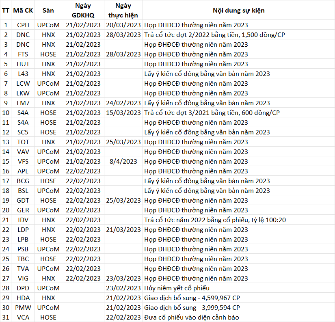This screenshot has height=322, width=335.
Task: Select the 21/02/2023 date in CPH row
Action: tap(83, 25)
